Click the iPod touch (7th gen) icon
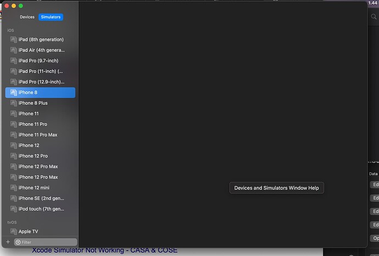 coord(14,209)
